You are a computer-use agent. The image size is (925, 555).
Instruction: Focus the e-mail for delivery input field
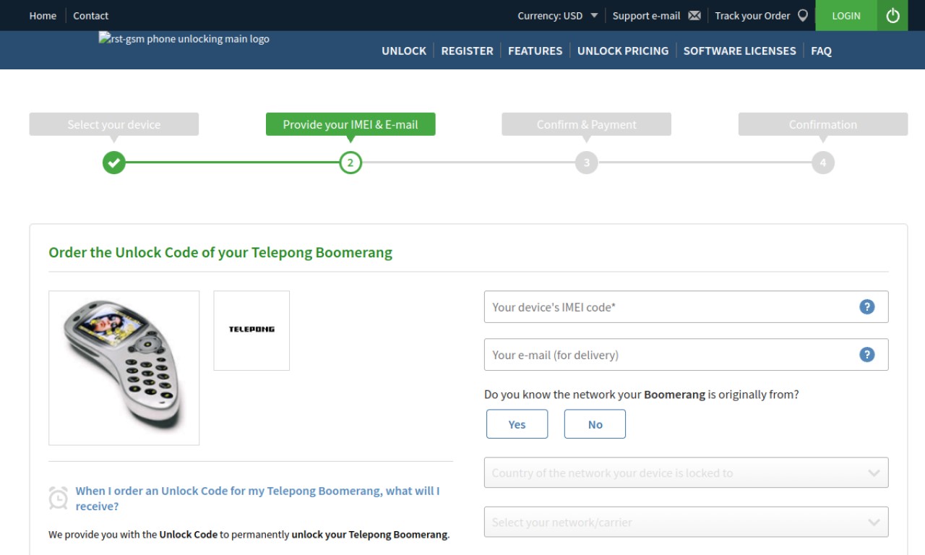click(x=686, y=354)
